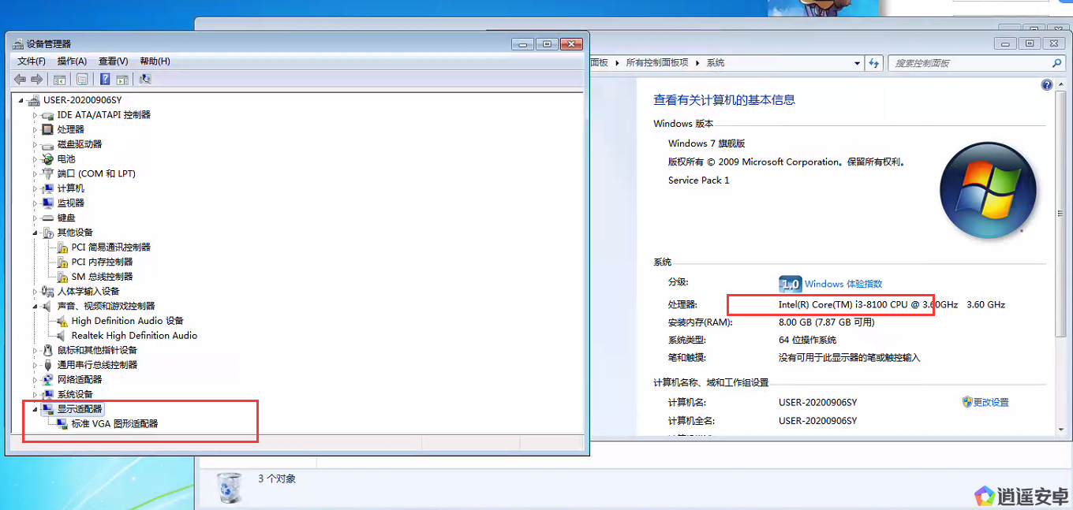This screenshot has height=510, width=1073.
Task: Collapse the 显示适配器 tree node
Action: pyautogui.click(x=36, y=409)
